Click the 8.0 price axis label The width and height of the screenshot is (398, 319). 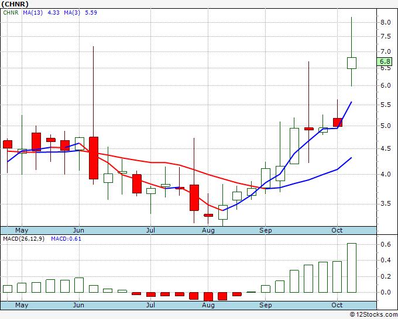[x=385, y=22]
